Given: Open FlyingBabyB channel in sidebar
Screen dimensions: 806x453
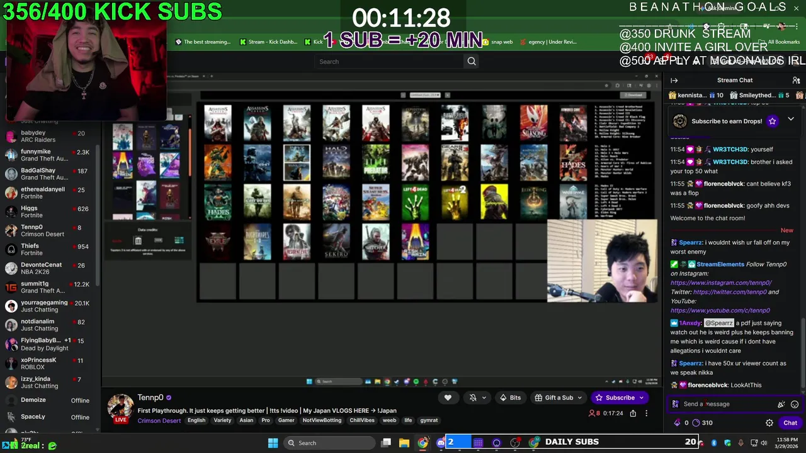Looking at the screenshot, I should coord(49,344).
